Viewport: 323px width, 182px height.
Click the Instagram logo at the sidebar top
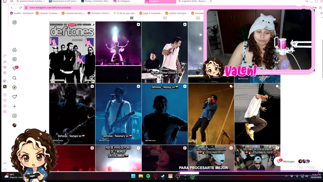click(x=14, y=22)
